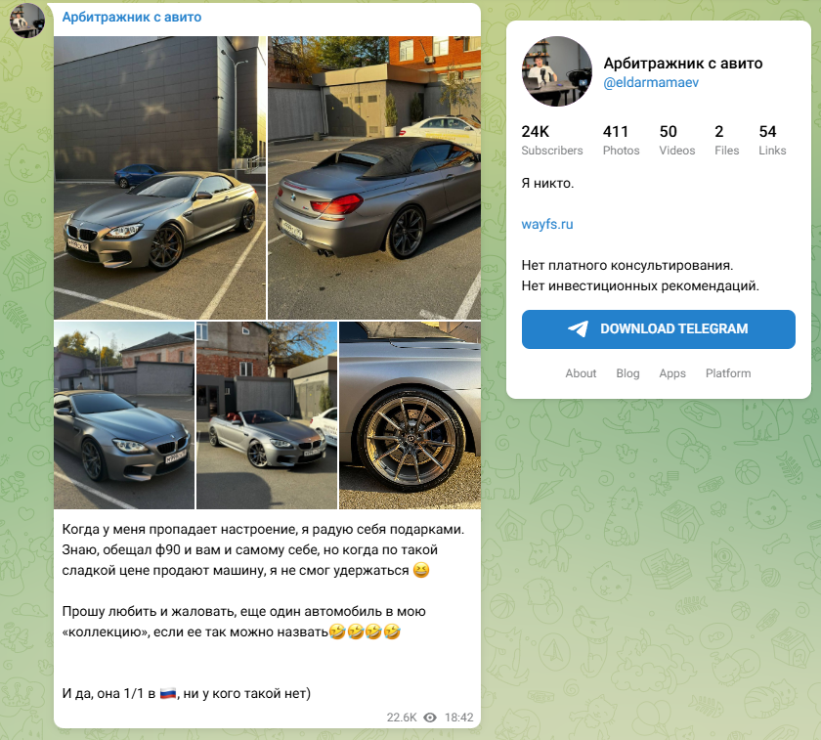Screen dimensions: 821x740
Task: Go to the Blog footer link
Action: point(627,373)
